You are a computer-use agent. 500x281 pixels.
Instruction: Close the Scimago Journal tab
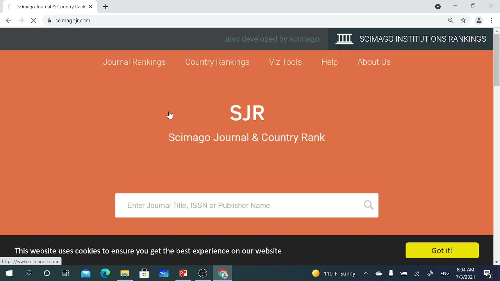point(91,7)
